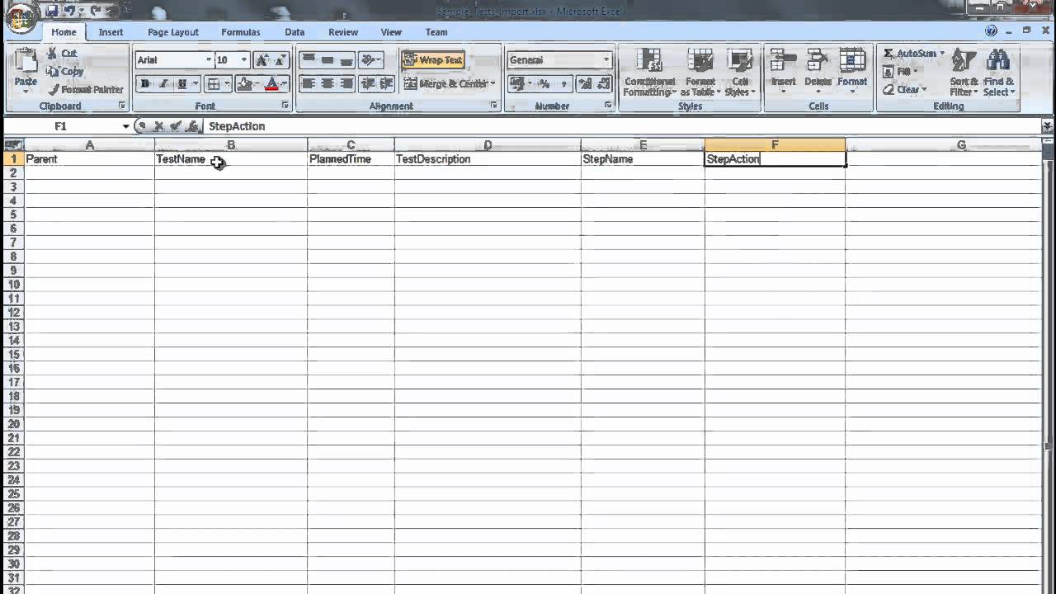Toggle Center horizontal alignment
The height and width of the screenshot is (594, 1056).
328,83
